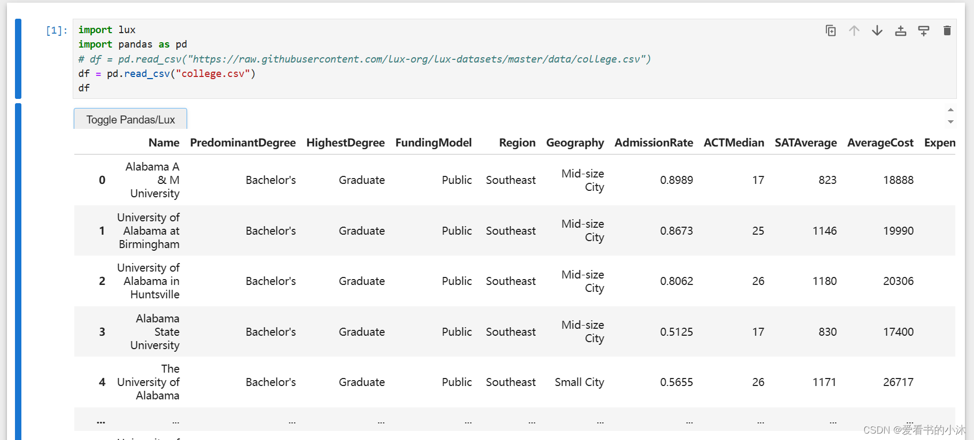The width and height of the screenshot is (974, 440).
Task: Move cell down with arrow icon
Action: [x=877, y=30]
